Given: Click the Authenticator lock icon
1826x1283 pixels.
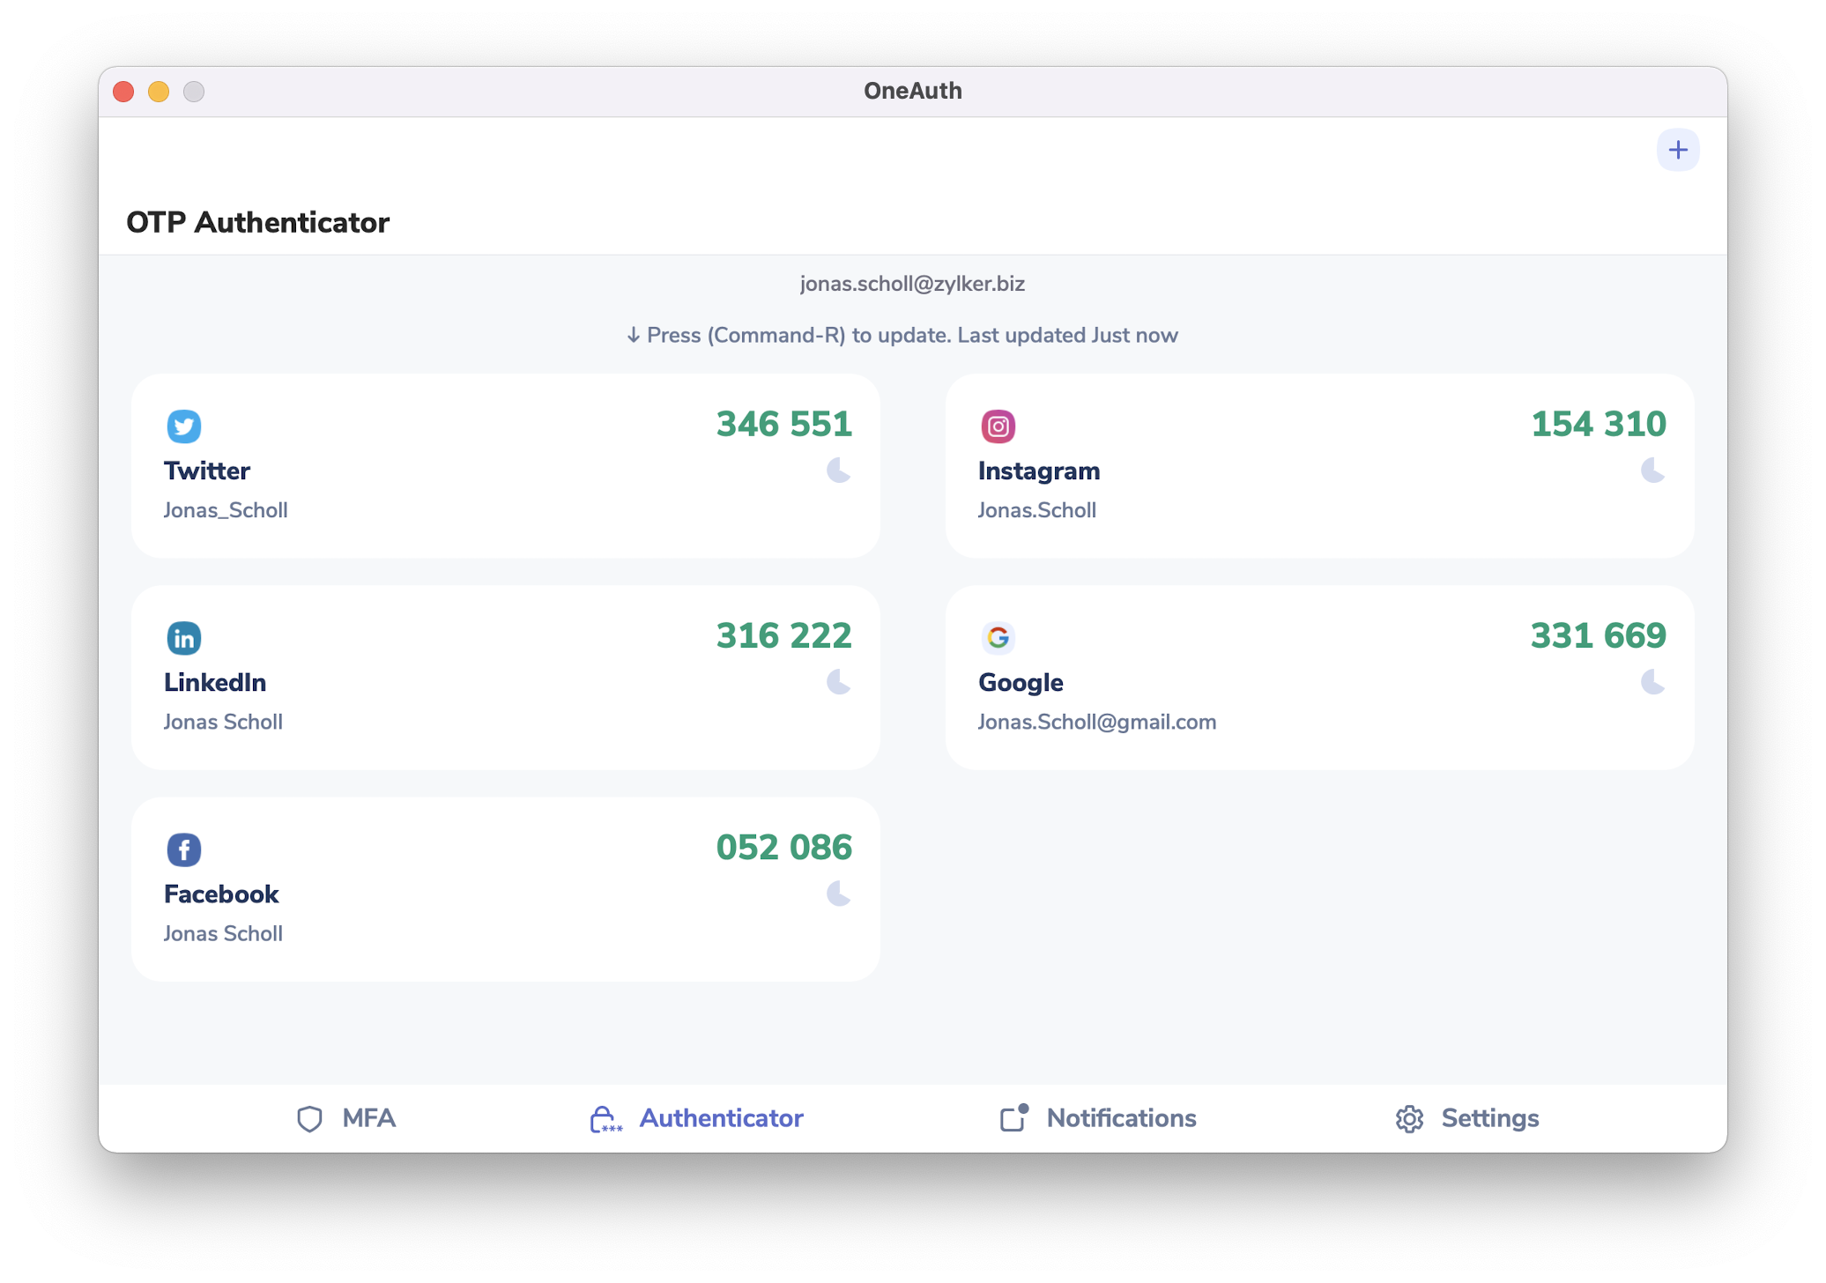Looking at the screenshot, I should 605,1119.
